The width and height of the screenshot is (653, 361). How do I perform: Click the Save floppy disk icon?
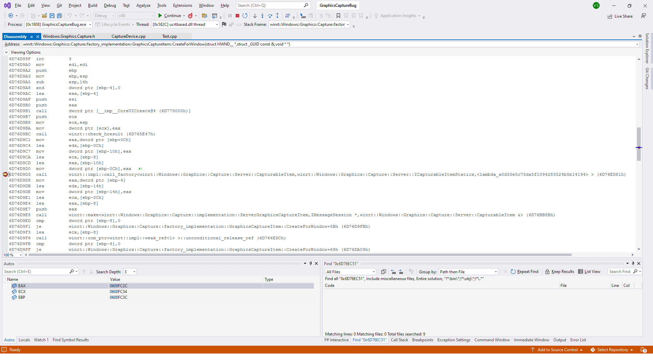pyautogui.click(x=52, y=16)
